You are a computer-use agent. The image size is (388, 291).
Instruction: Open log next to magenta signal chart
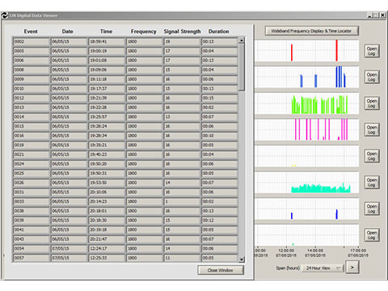tap(372, 130)
